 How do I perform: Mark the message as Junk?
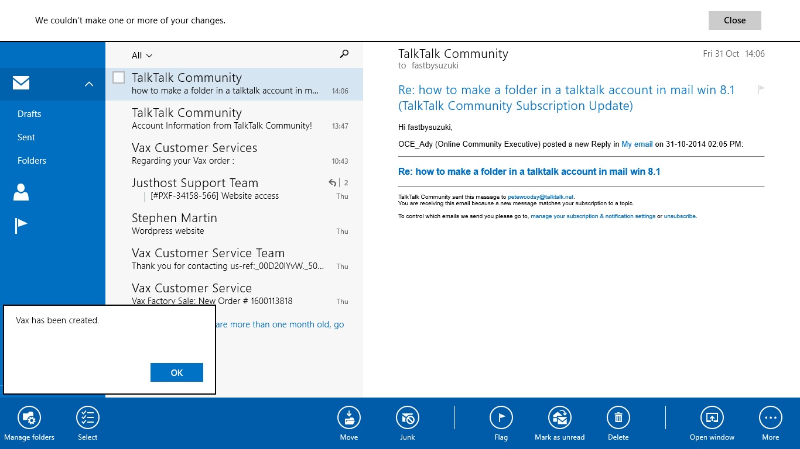[408, 417]
